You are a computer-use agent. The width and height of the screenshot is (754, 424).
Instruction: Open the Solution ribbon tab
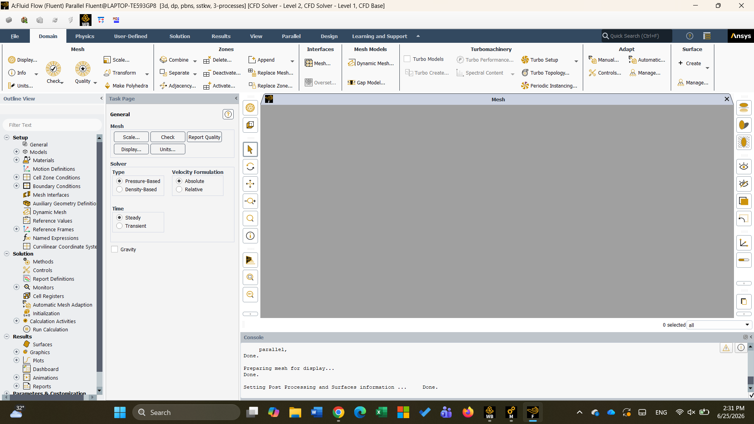coord(180,36)
